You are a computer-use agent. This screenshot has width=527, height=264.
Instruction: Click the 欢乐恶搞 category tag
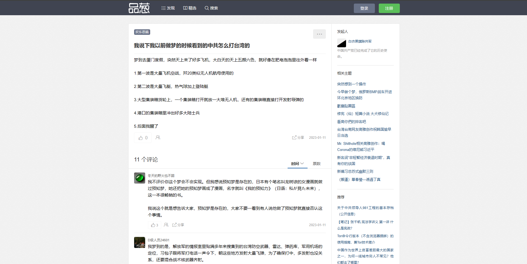click(x=142, y=32)
